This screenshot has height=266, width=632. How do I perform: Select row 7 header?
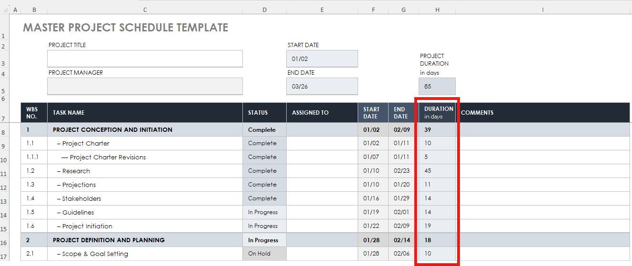tap(4, 113)
